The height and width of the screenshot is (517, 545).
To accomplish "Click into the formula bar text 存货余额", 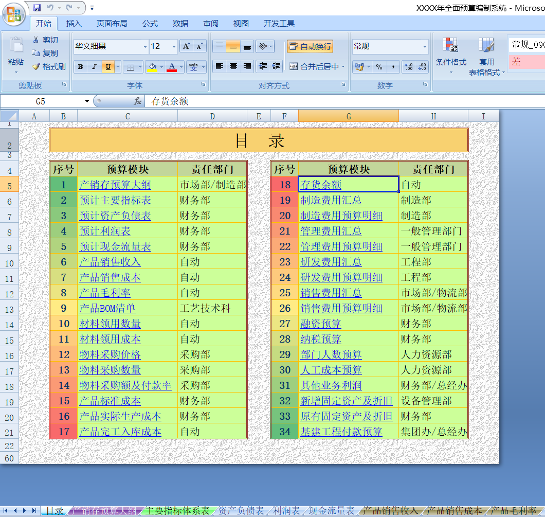I will (170, 101).
